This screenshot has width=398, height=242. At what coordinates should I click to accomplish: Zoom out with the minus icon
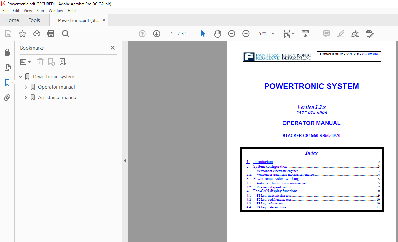232,34
